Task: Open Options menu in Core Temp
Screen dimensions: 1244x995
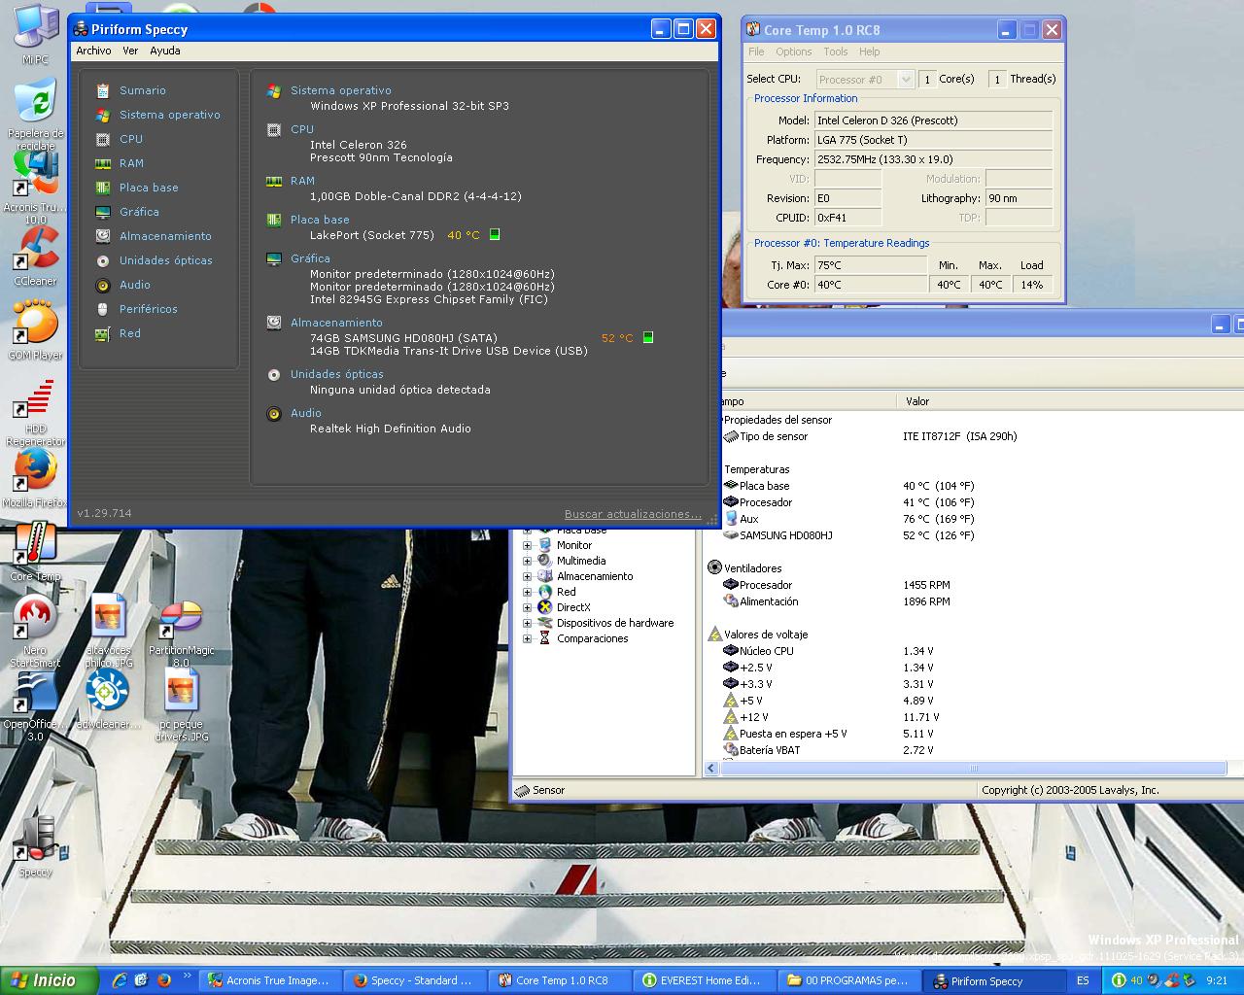Action: [793, 51]
